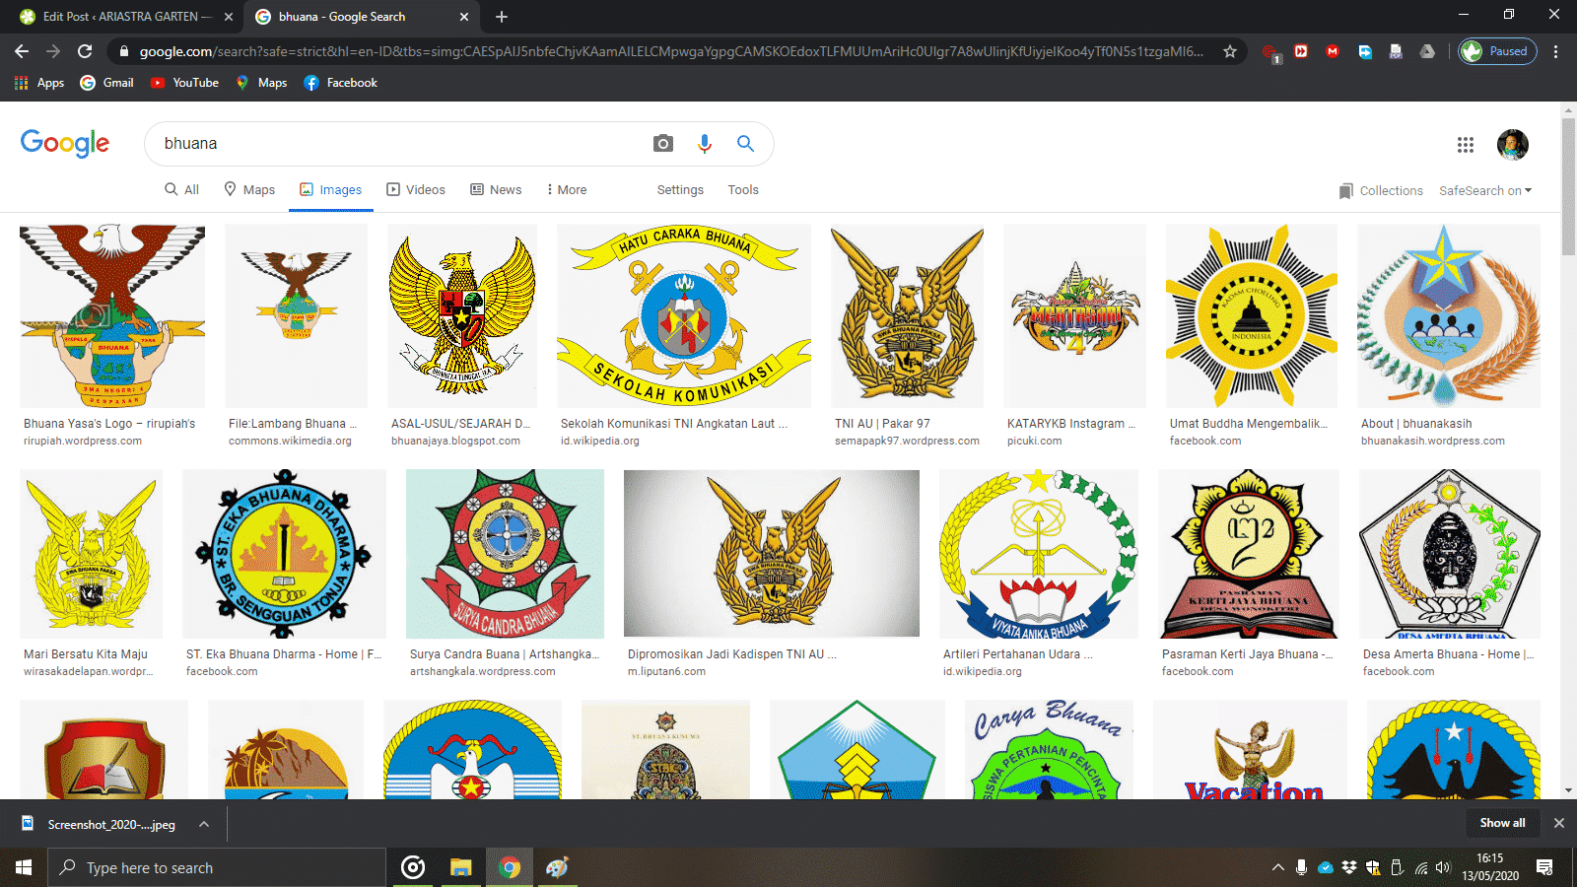
Task: Open the action center notifications icon
Action: pyautogui.click(x=1544, y=867)
